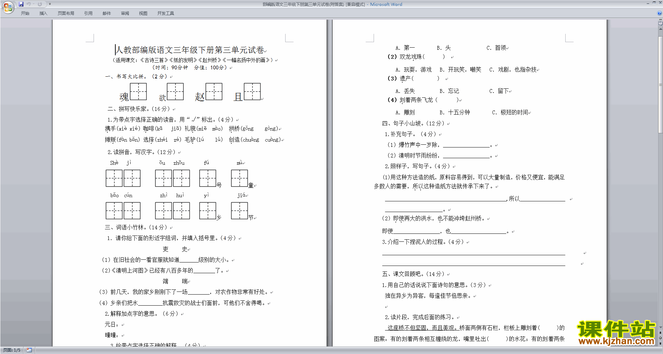Click underlined text 这座桥不但坚固，而且美观

coord(422,328)
